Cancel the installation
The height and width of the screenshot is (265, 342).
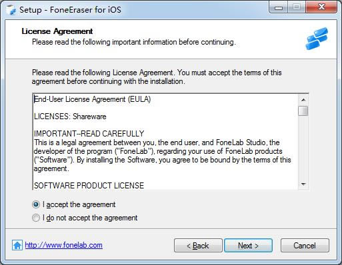pyautogui.click(x=305, y=246)
